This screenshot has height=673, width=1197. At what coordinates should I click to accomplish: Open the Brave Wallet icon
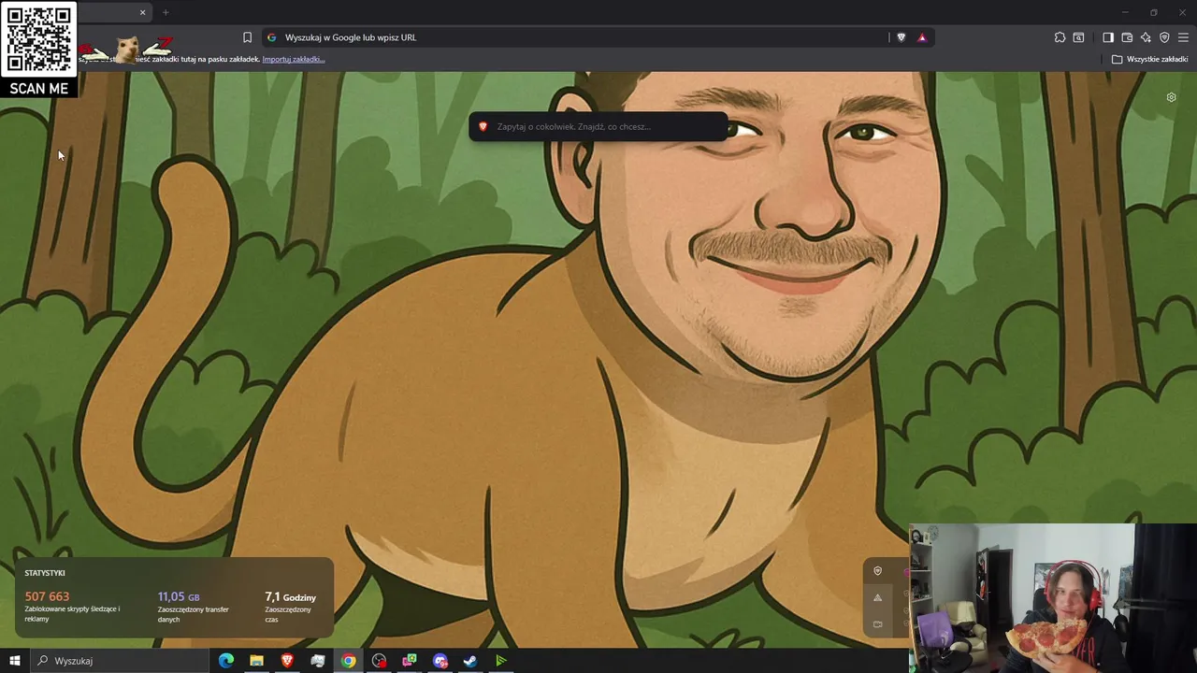[x=1127, y=37]
